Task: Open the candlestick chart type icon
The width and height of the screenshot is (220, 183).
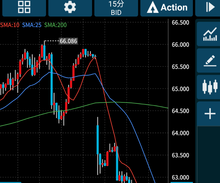Action: coord(210,87)
